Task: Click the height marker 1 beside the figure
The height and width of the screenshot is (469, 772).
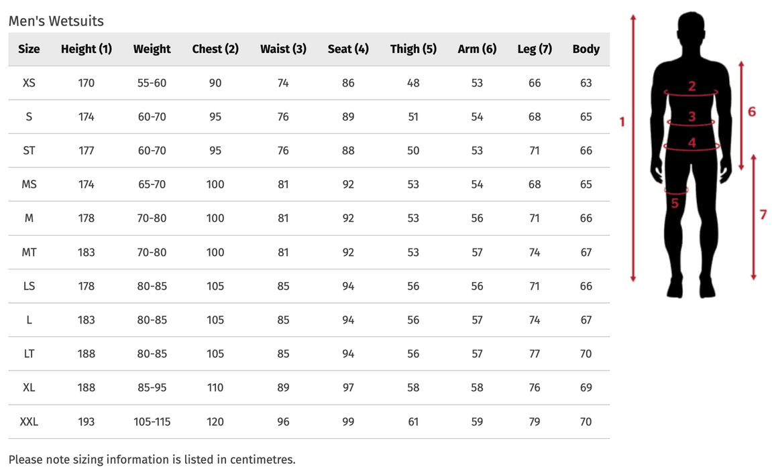Action: 622,121
